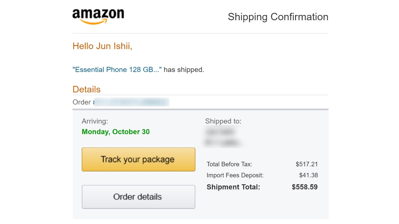Screen dimensions: 399x224
Task: Click the Details section heading
Action: tap(86, 90)
